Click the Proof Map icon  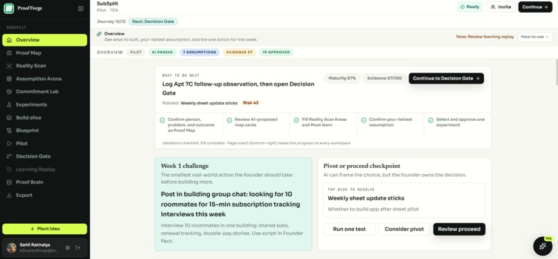pos(9,53)
